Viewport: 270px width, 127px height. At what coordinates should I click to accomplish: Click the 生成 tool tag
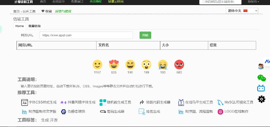pyautogui.click(x=45, y=120)
